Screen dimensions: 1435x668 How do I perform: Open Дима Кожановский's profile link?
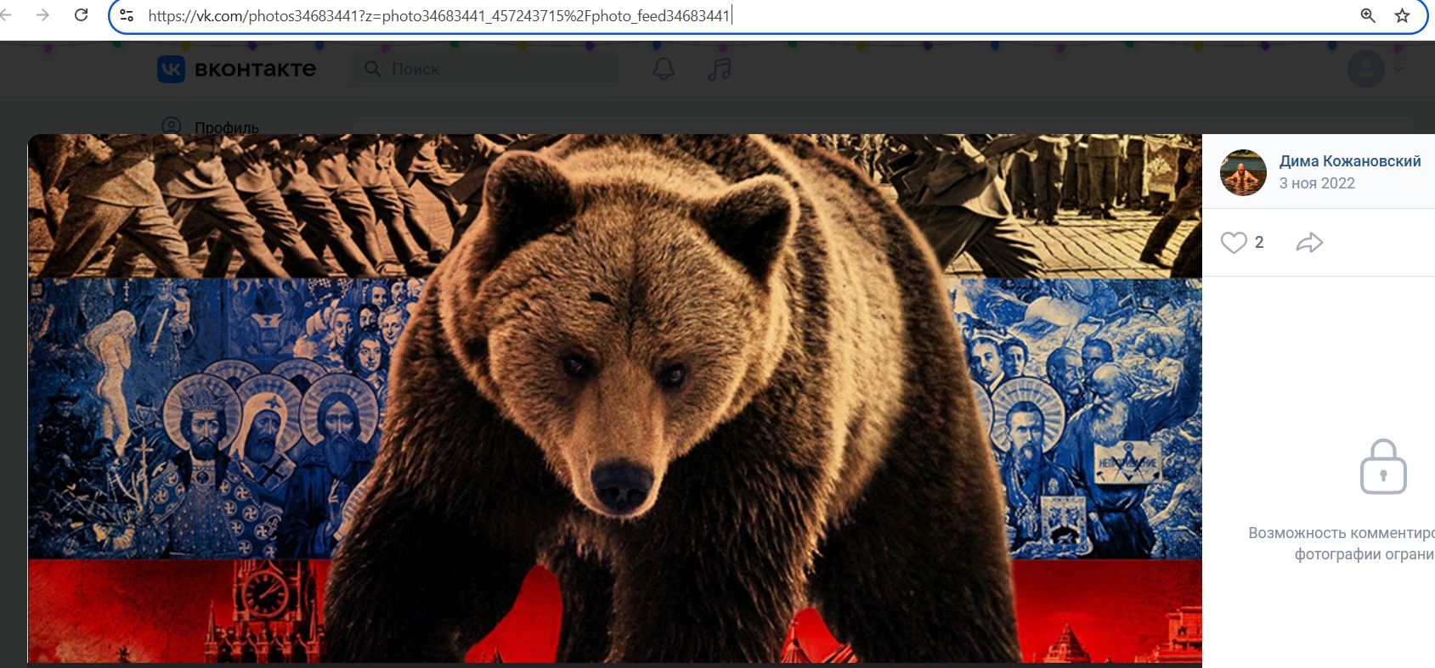[1349, 161]
